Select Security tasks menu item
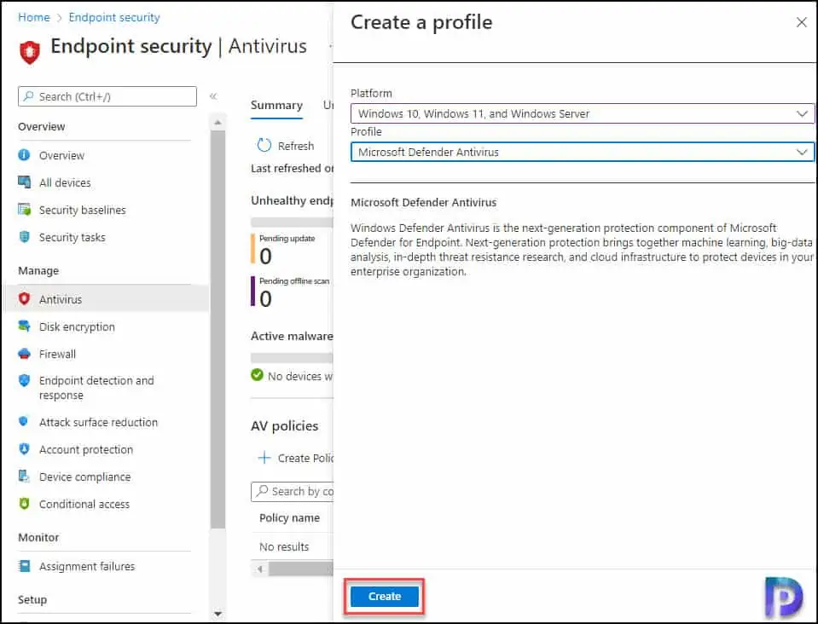 (x=72, y=237)
